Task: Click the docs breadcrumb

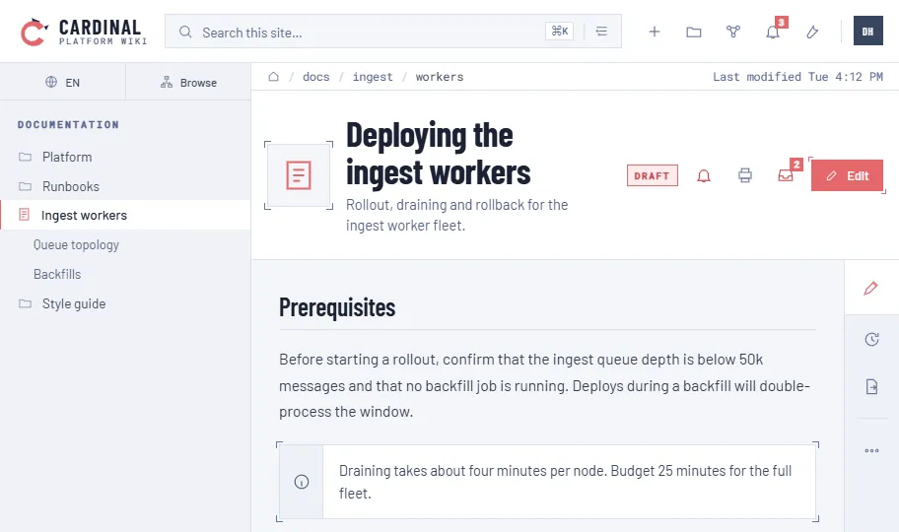Action: click(x=315, y=76)
